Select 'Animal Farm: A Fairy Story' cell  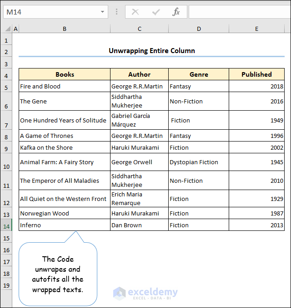point(65,162)
